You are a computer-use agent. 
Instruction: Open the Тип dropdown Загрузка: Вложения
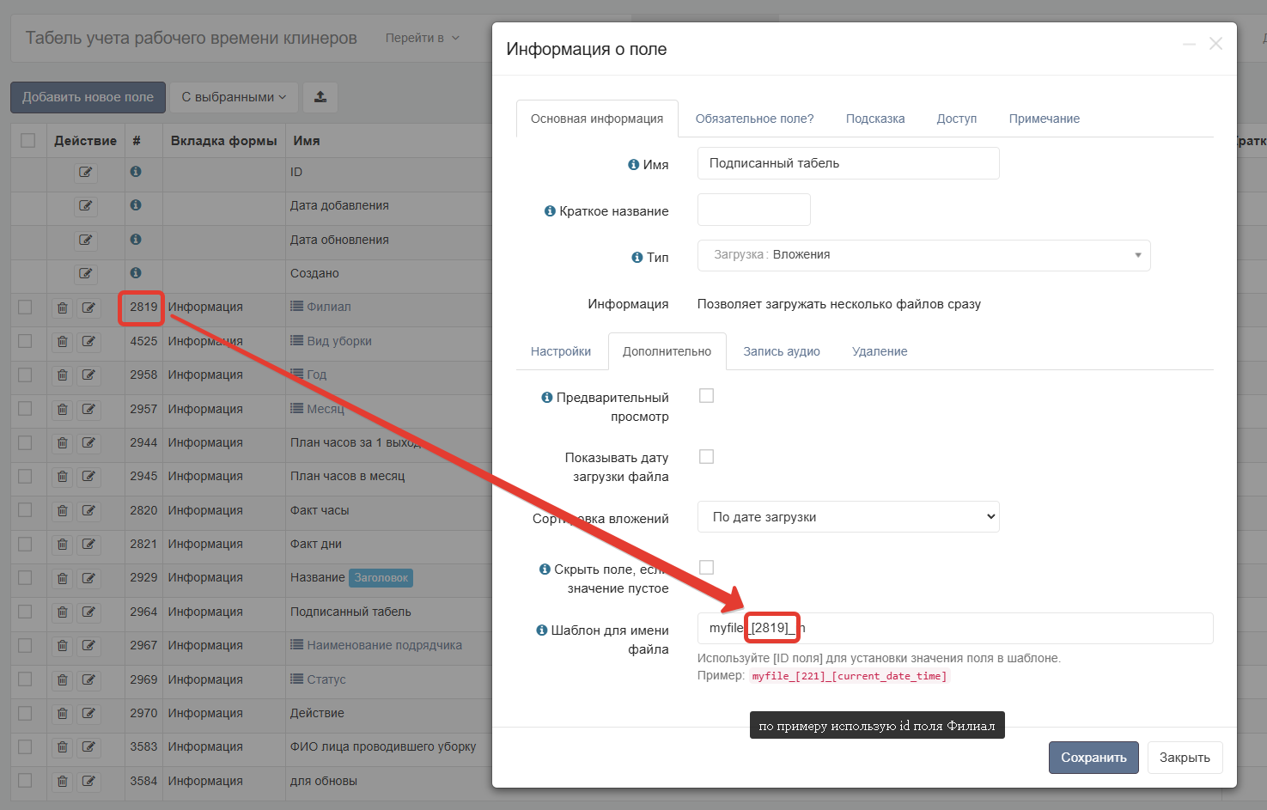point(923,255)
